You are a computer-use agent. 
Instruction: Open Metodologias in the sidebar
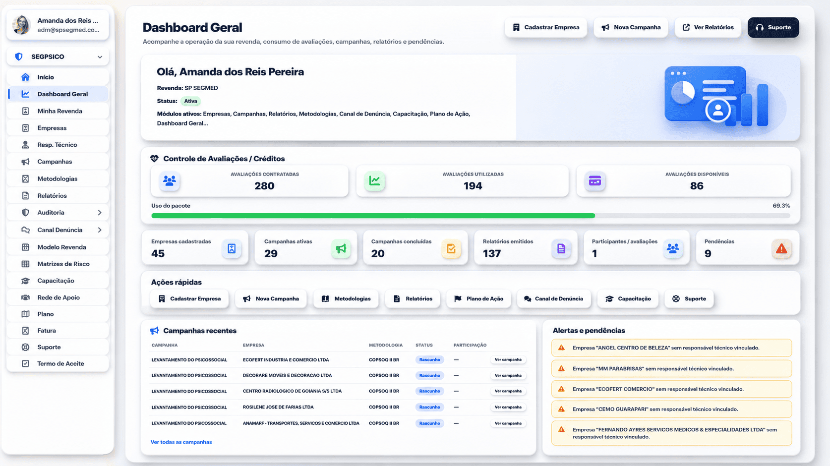[58, 178]
